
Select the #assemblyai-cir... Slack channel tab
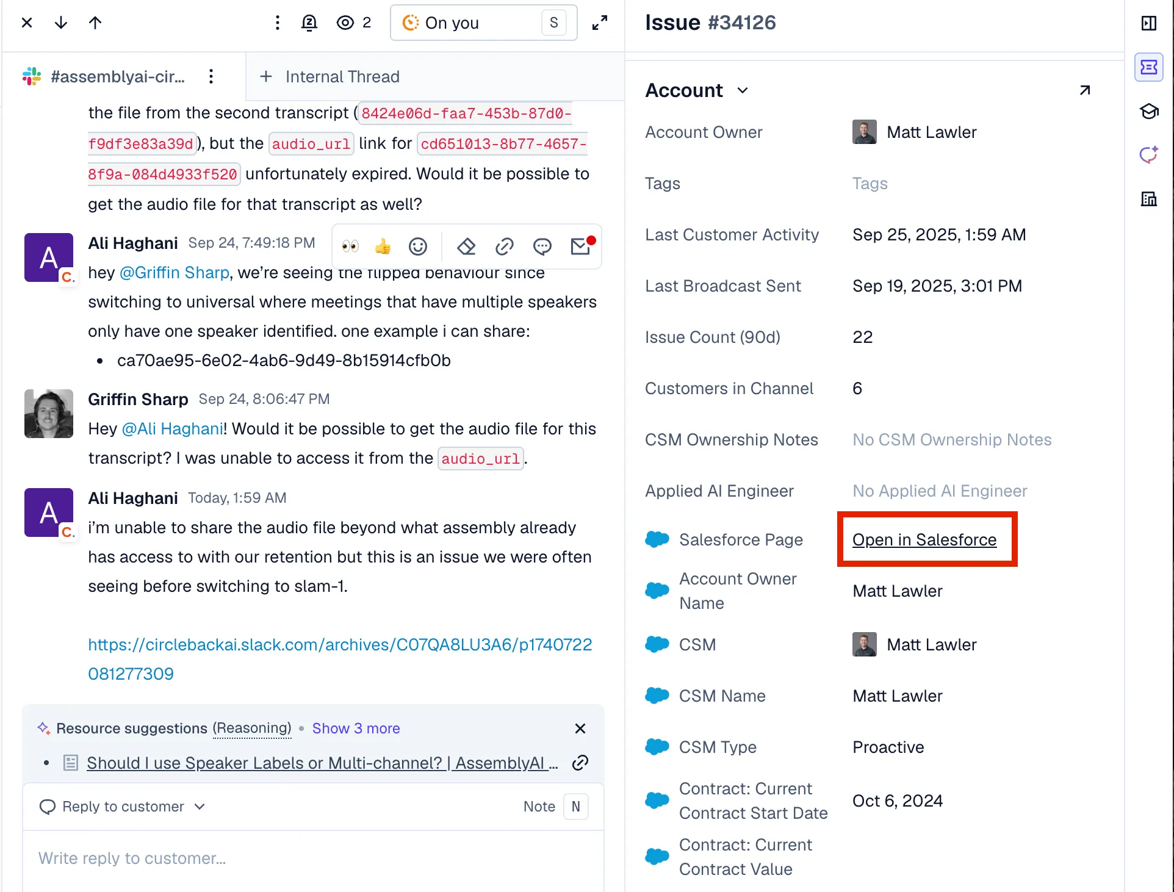click(117, 77)
